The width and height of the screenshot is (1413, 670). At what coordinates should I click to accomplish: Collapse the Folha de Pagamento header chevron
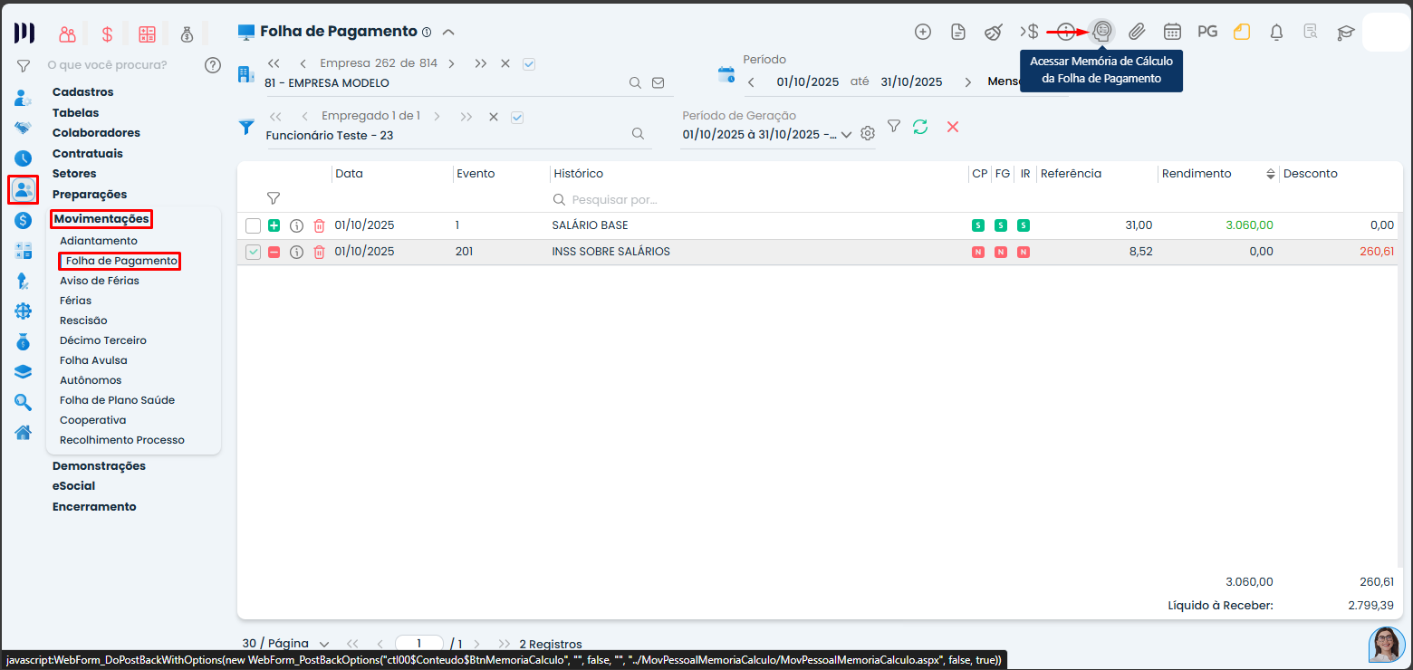point(447,32)
